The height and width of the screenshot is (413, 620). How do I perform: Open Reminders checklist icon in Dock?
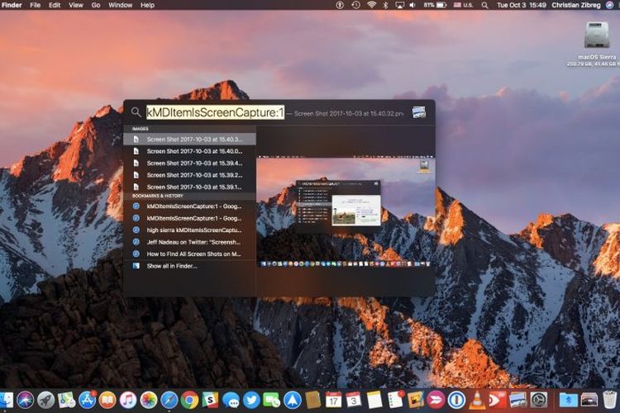click(x=395, y=401)
